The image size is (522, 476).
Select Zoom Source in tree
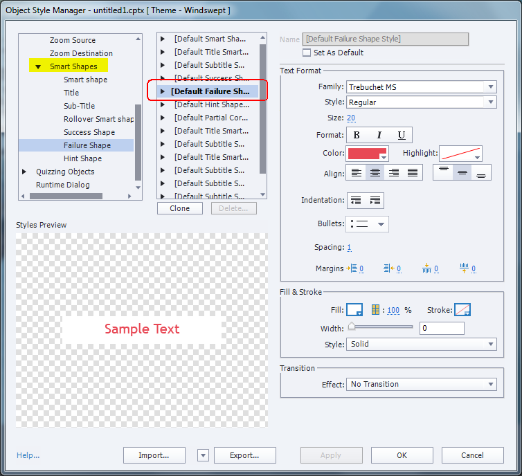73,40
